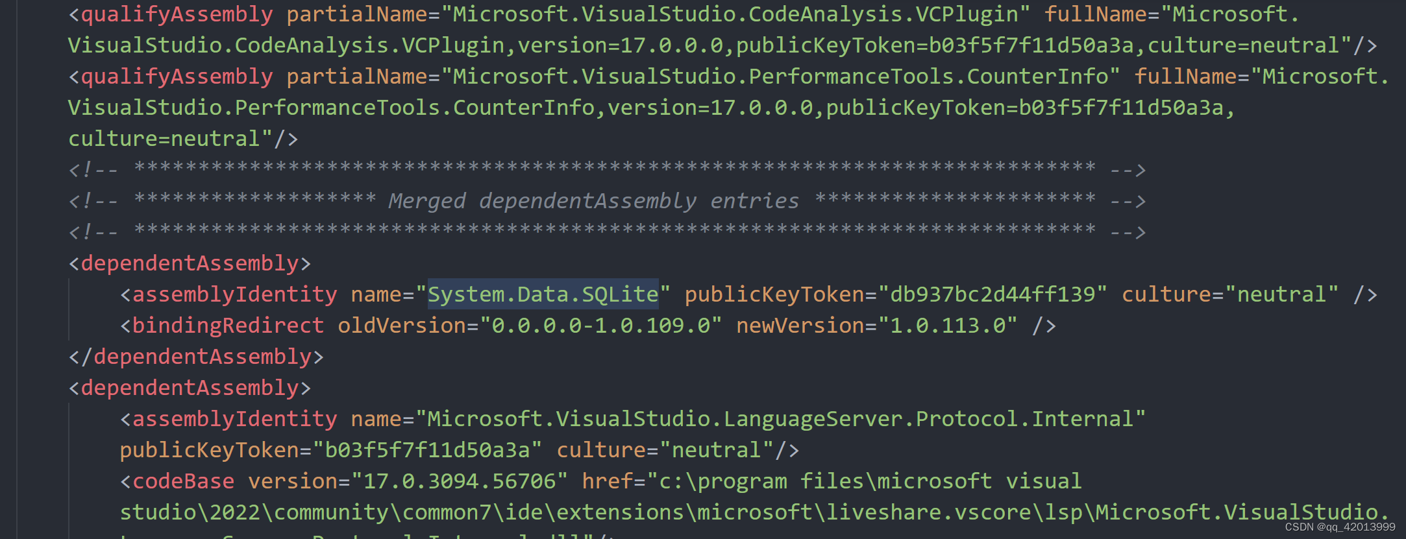Click the first qualifyAssembly tag name for VCPlugin
This screenshot has height=539, width=1406.
(177, 14)
